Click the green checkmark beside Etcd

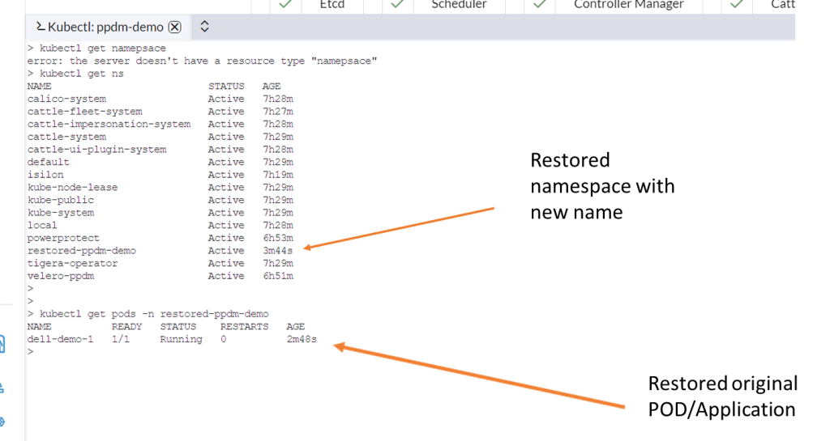coord(285,4)
